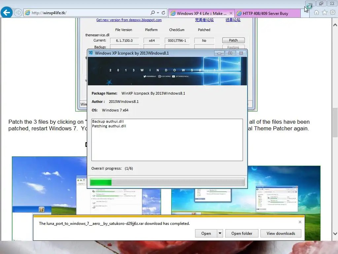Expand the Open button dropdown arrow

pyautogui.click(x=220, y=233)
